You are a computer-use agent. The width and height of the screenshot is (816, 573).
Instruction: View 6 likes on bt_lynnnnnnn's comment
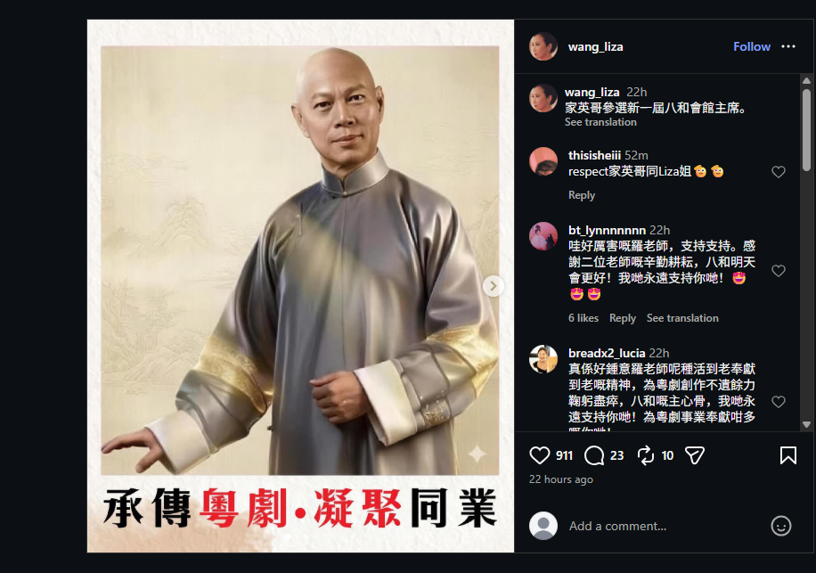583,318
